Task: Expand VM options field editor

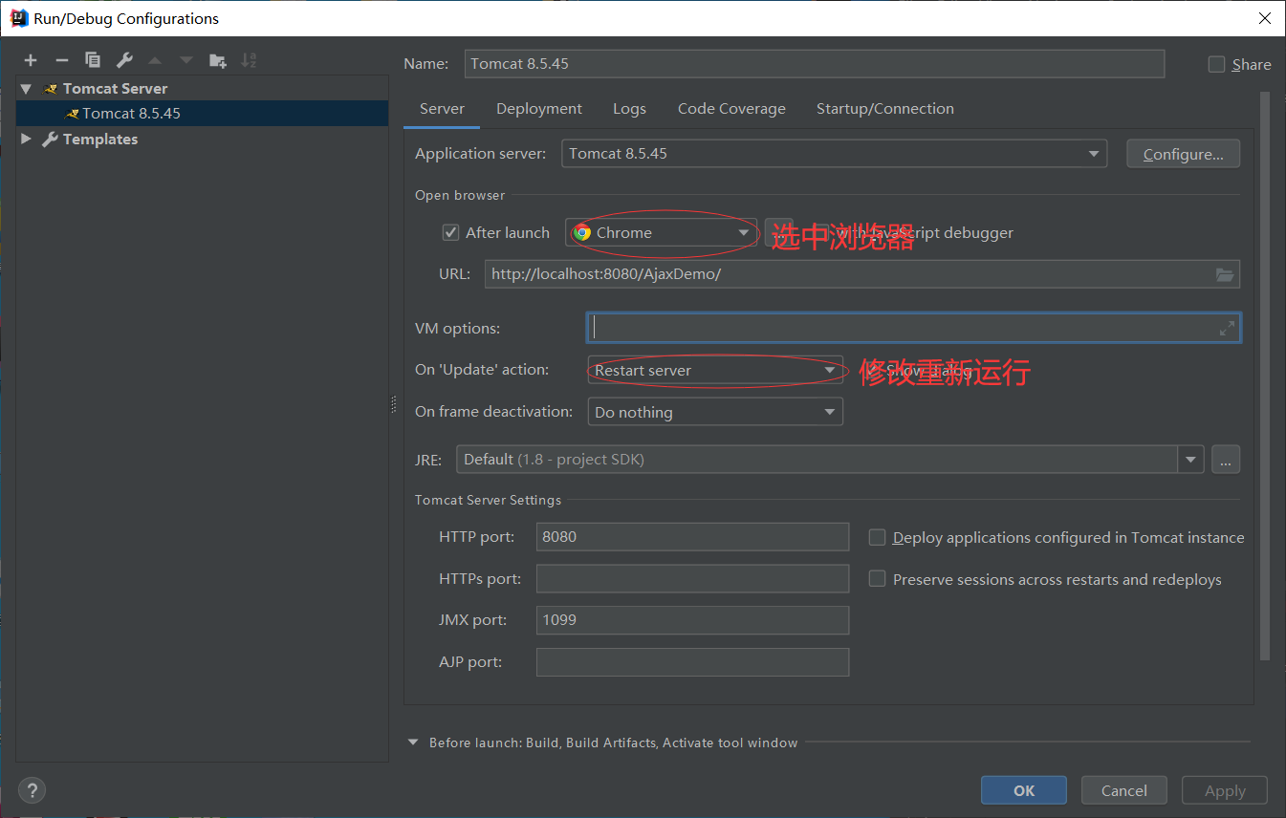Action: [1227, 328]
